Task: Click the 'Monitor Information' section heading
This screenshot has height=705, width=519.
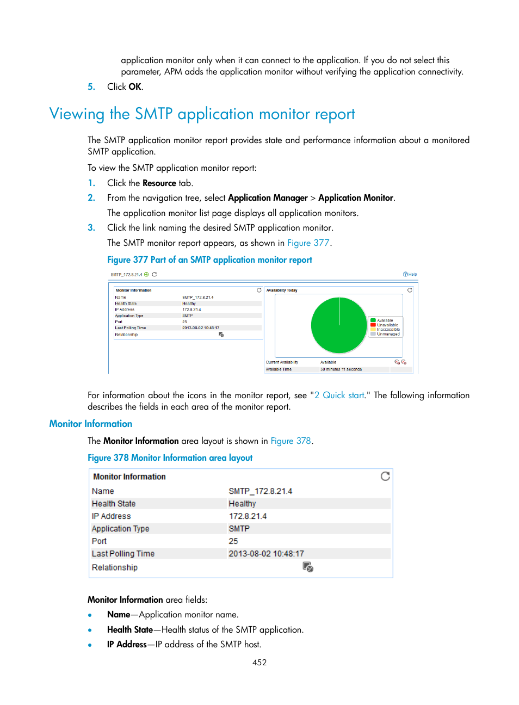Action: click(91, 424)
